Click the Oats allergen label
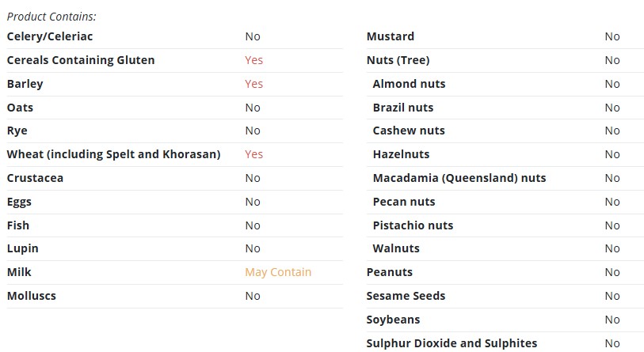The image size is (644, 352). 20,108
